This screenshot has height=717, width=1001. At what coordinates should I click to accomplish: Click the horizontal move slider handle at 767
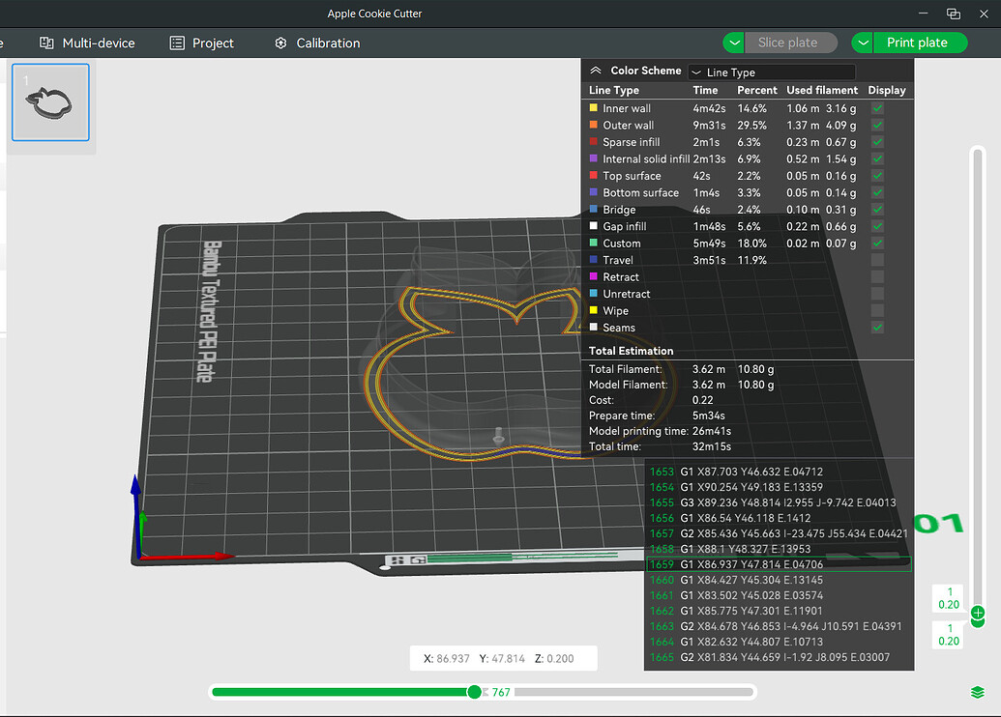pos(474,692)
